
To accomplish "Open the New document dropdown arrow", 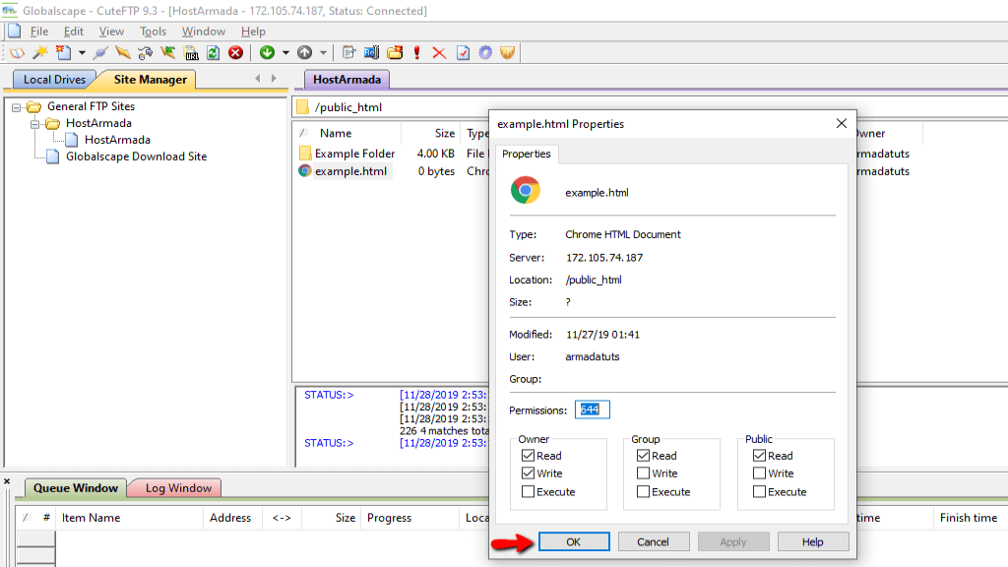I will pyautogui.click(x=82, y=53).
